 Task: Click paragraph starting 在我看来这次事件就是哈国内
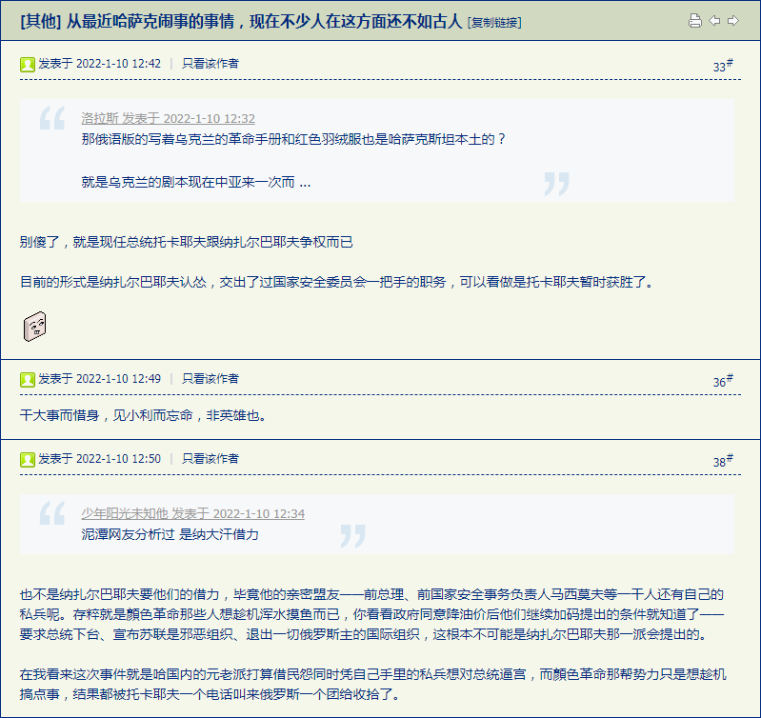(x=372, y=684)
